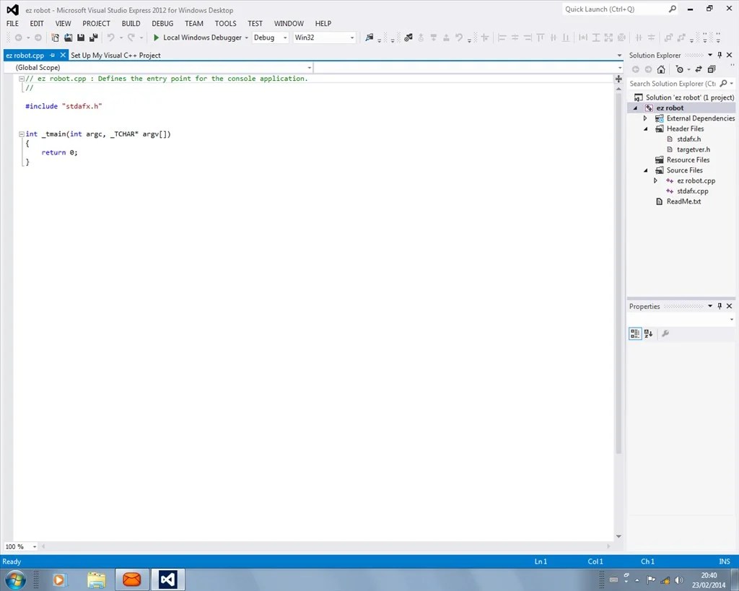
Task: Open the File Explorer taskbar icon
Action: [96, 579]
